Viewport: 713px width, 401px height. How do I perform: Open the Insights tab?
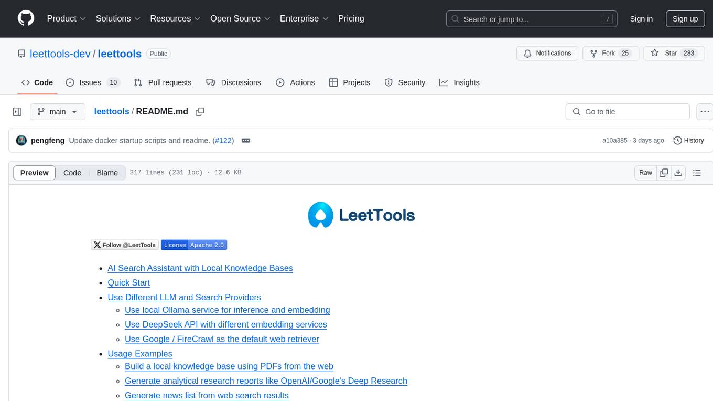(459, 82)
